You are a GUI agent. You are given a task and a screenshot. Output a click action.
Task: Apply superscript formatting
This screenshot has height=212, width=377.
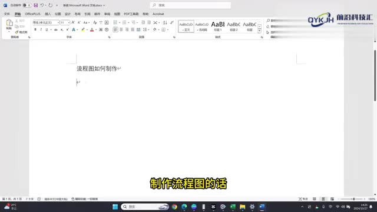68,29
